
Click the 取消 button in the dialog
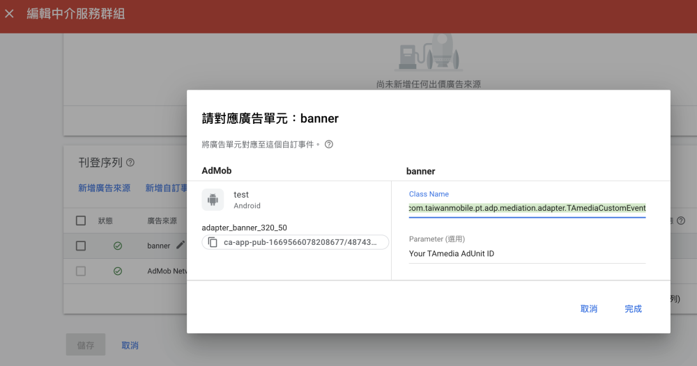pyautogui.click(x=589, y=309)
